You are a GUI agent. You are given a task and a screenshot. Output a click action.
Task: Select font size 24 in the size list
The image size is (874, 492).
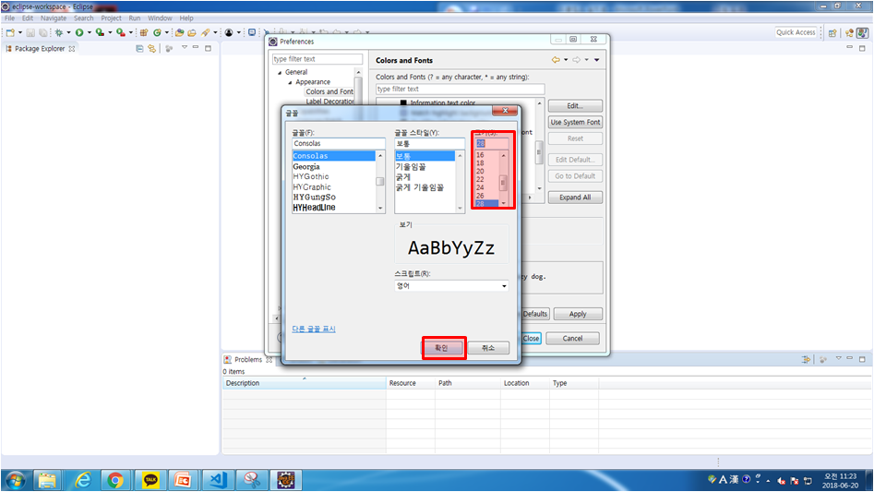tap(480, 187)
